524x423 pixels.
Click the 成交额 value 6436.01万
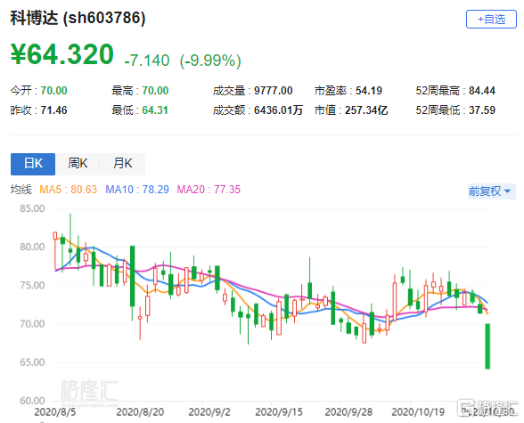(278, 110)
